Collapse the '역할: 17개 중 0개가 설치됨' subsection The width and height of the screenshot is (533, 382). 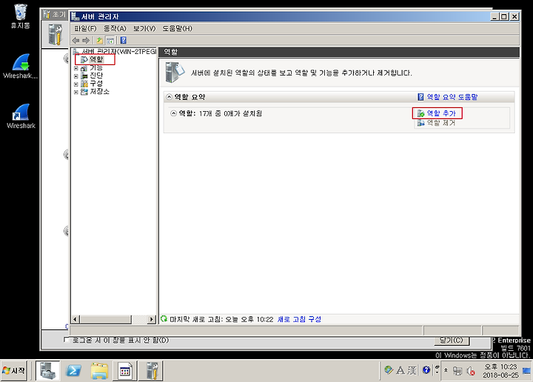[173, 113]
